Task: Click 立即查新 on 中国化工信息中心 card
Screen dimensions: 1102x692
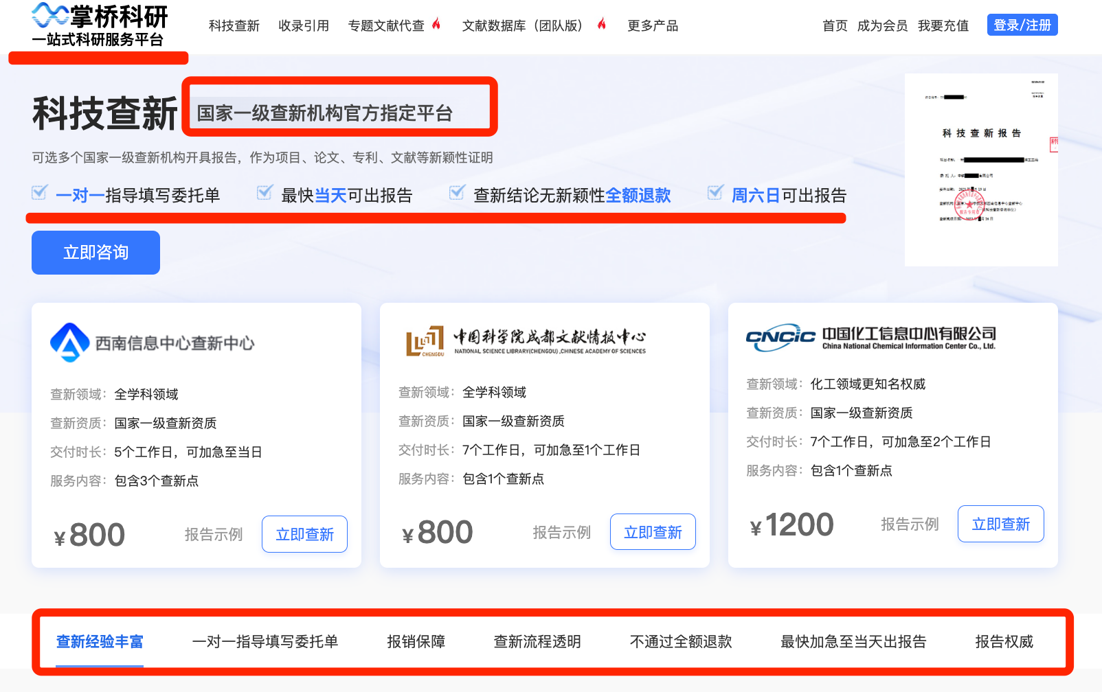Action: tap(1001, 524)
